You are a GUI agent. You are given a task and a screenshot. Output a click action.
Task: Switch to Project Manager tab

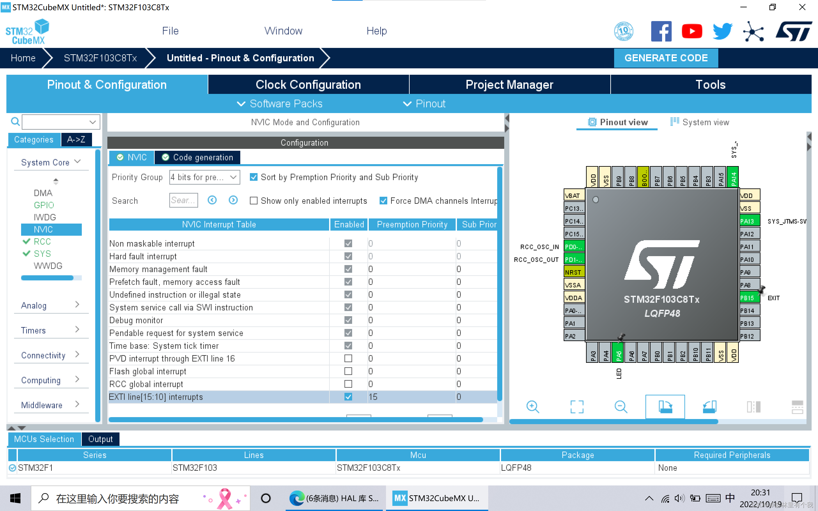point(509,85)
